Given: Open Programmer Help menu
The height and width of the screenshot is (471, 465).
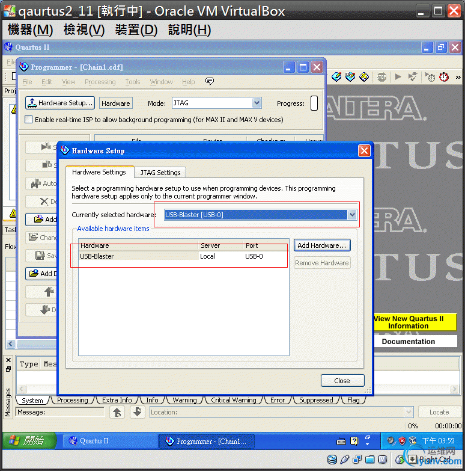Looking at the screenshot, I should click(189, 82).
